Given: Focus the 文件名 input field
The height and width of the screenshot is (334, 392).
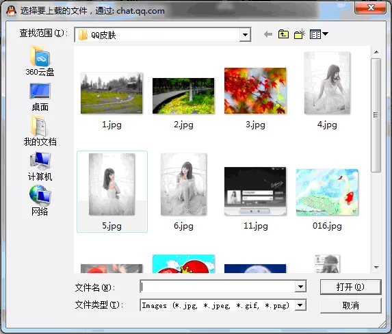Looking at the screenshot, I should [218, 287].
